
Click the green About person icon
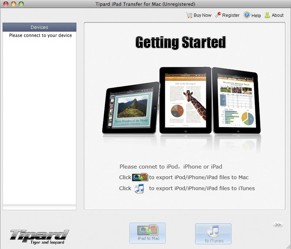267,15
